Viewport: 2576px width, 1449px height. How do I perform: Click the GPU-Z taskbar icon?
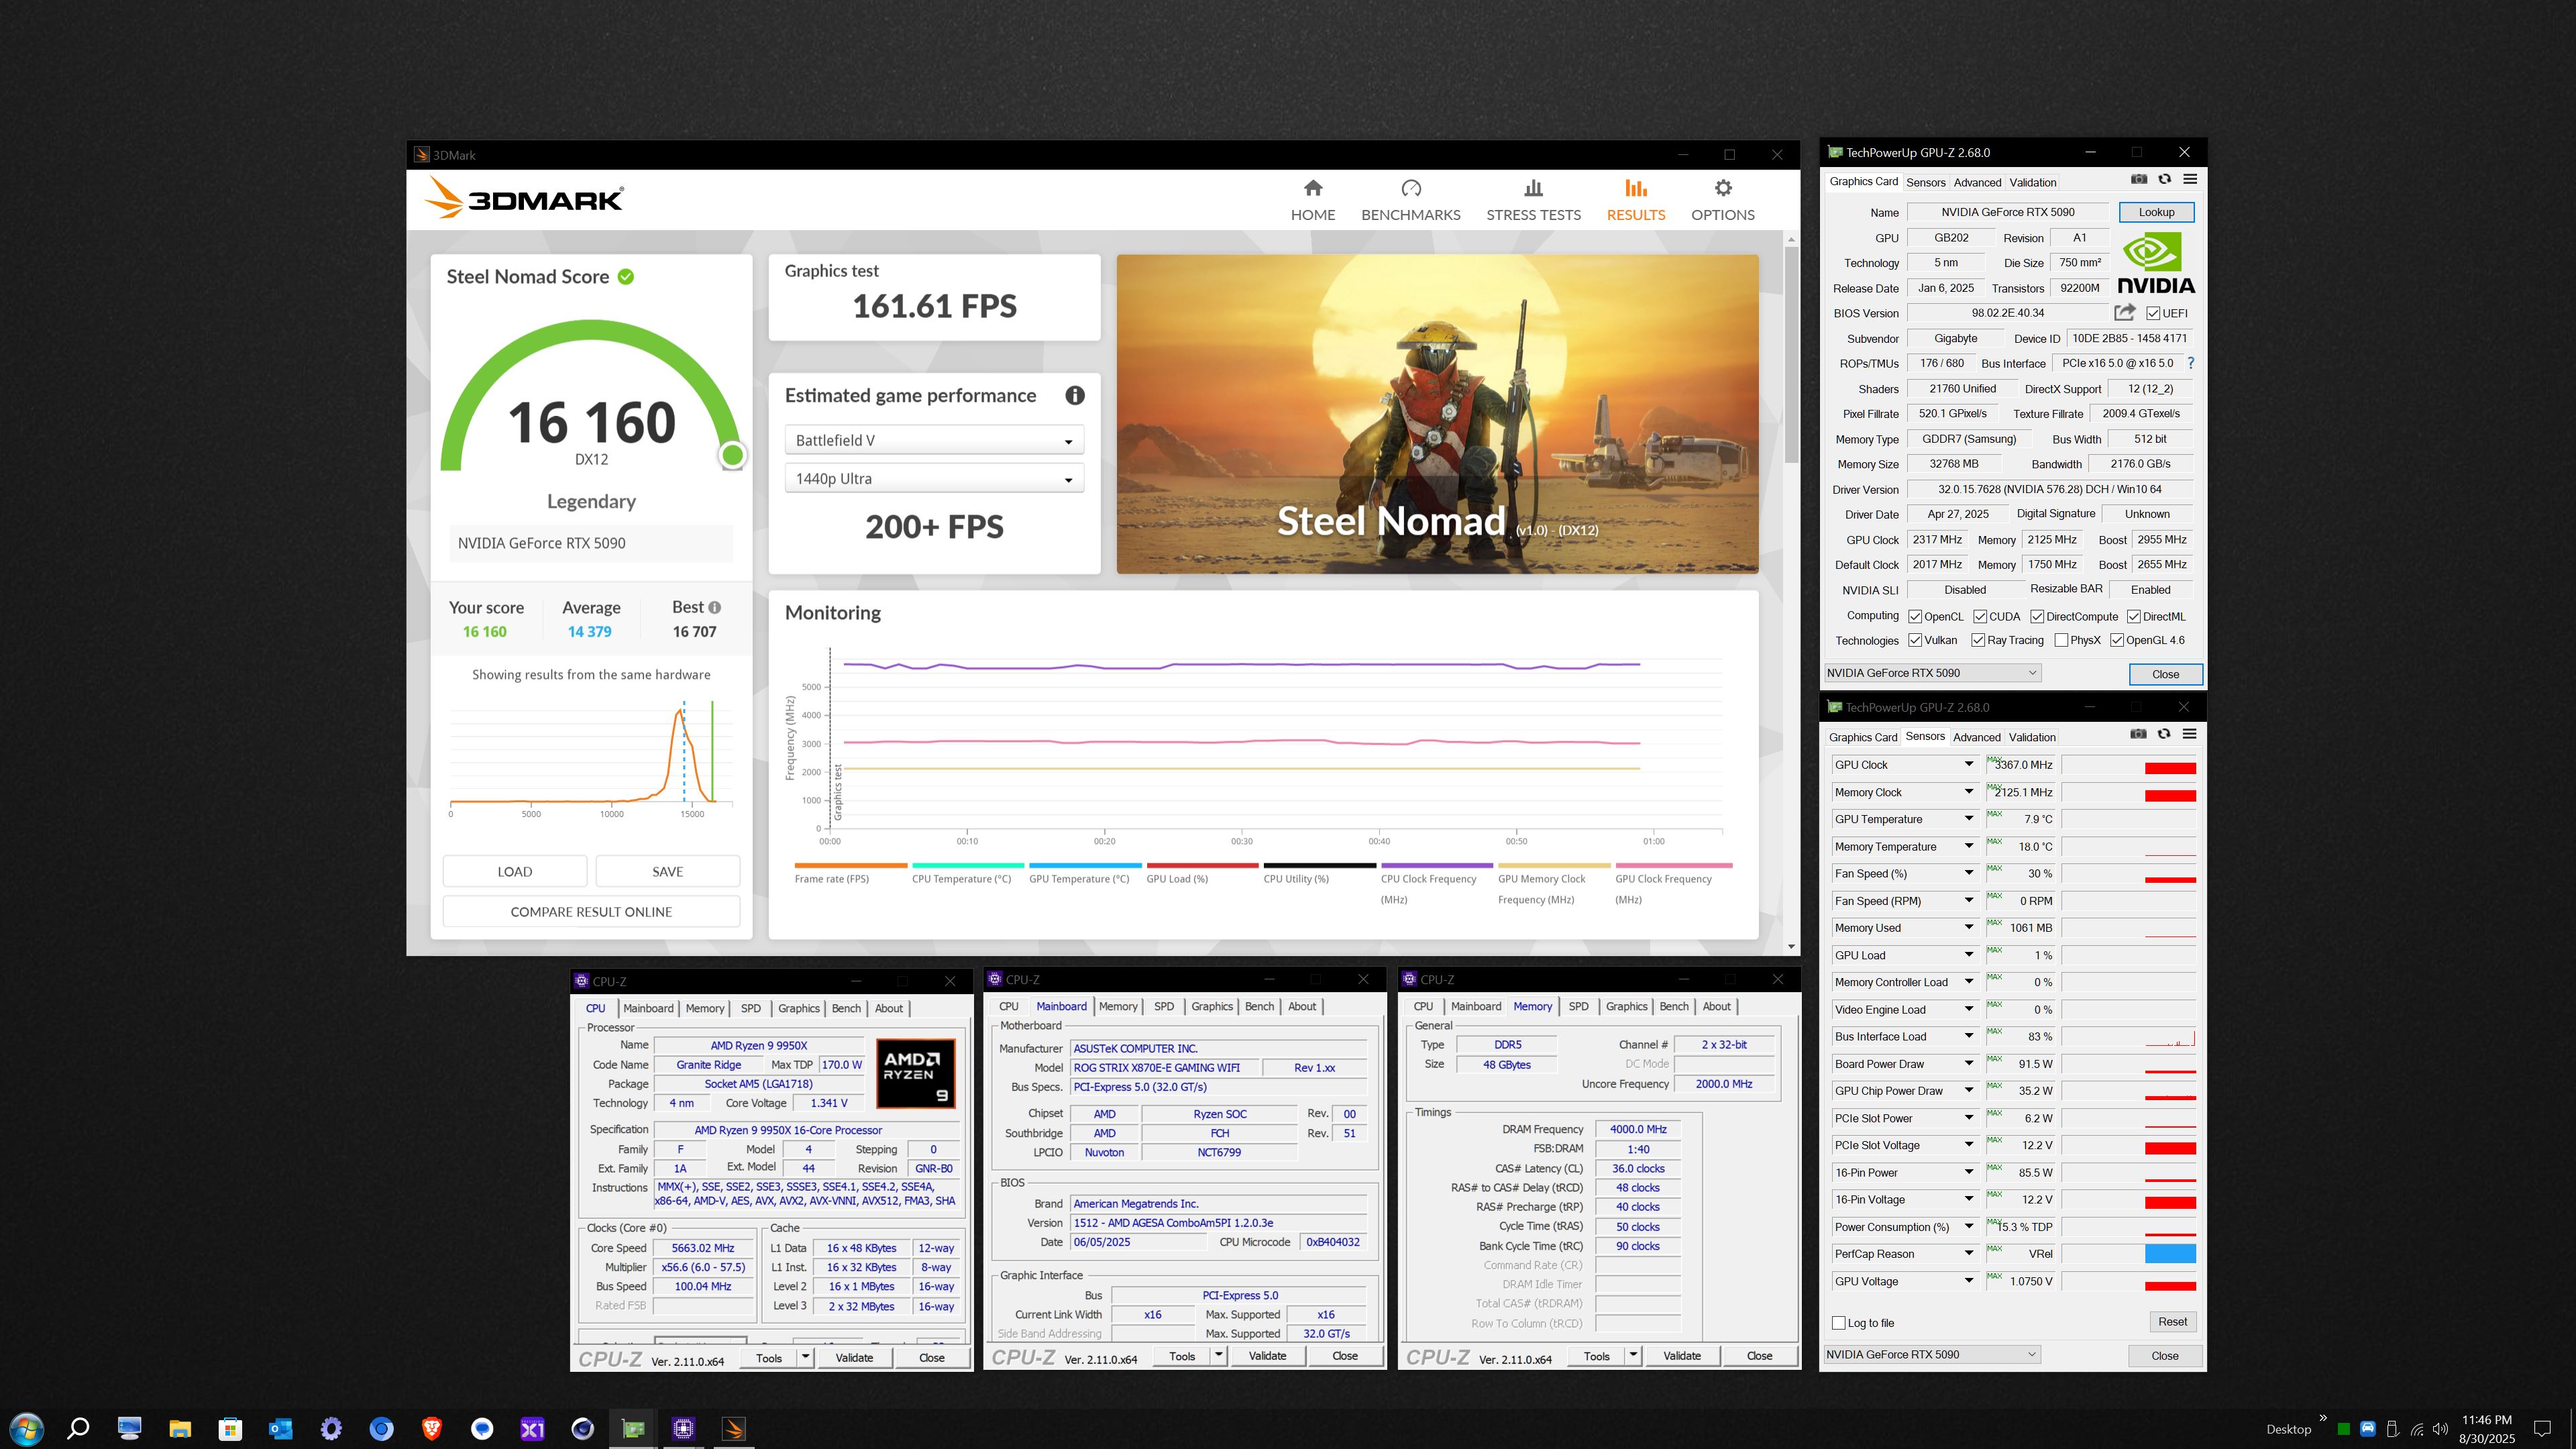[x=633, y=1429]
